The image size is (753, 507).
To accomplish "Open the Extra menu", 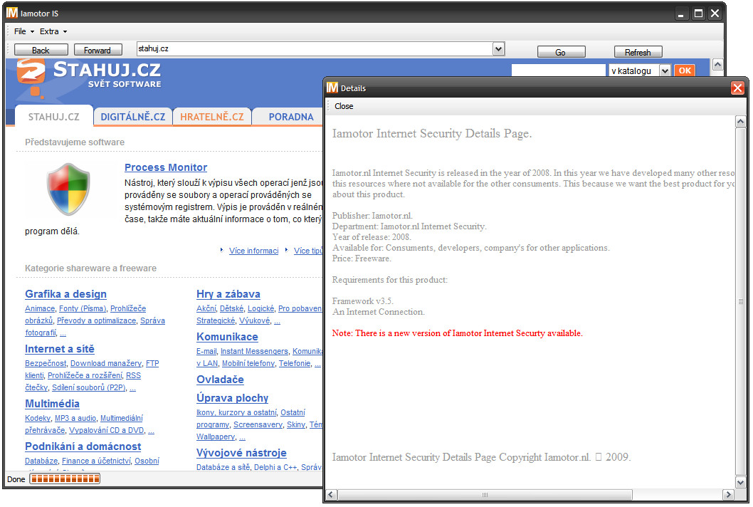I will [53, 31].
